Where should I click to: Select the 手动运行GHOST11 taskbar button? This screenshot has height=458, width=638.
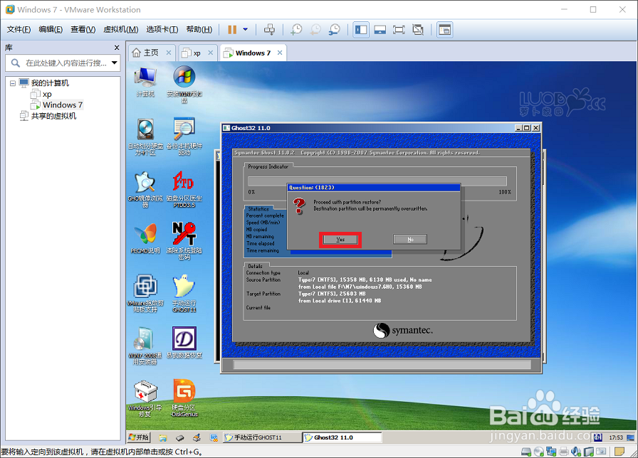tap(262, 437)
